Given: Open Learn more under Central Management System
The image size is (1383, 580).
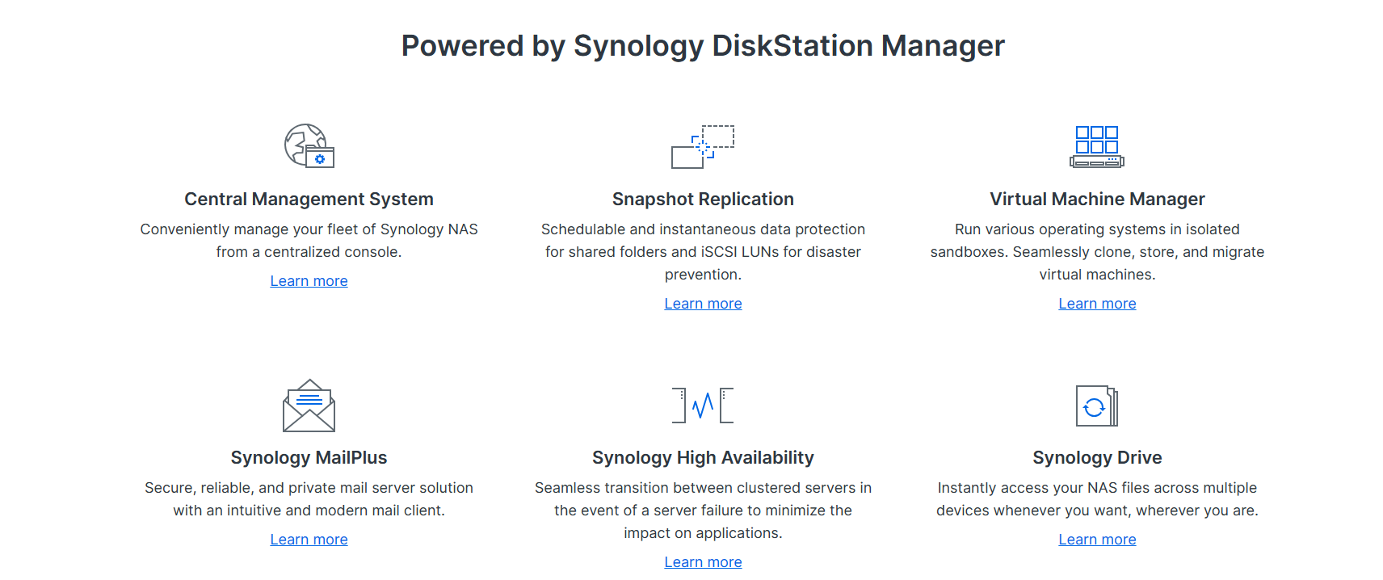Looking at the screenshot, I should click(x=309, y=281).
